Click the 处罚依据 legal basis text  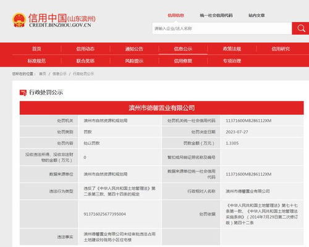(x=261, y=214)
